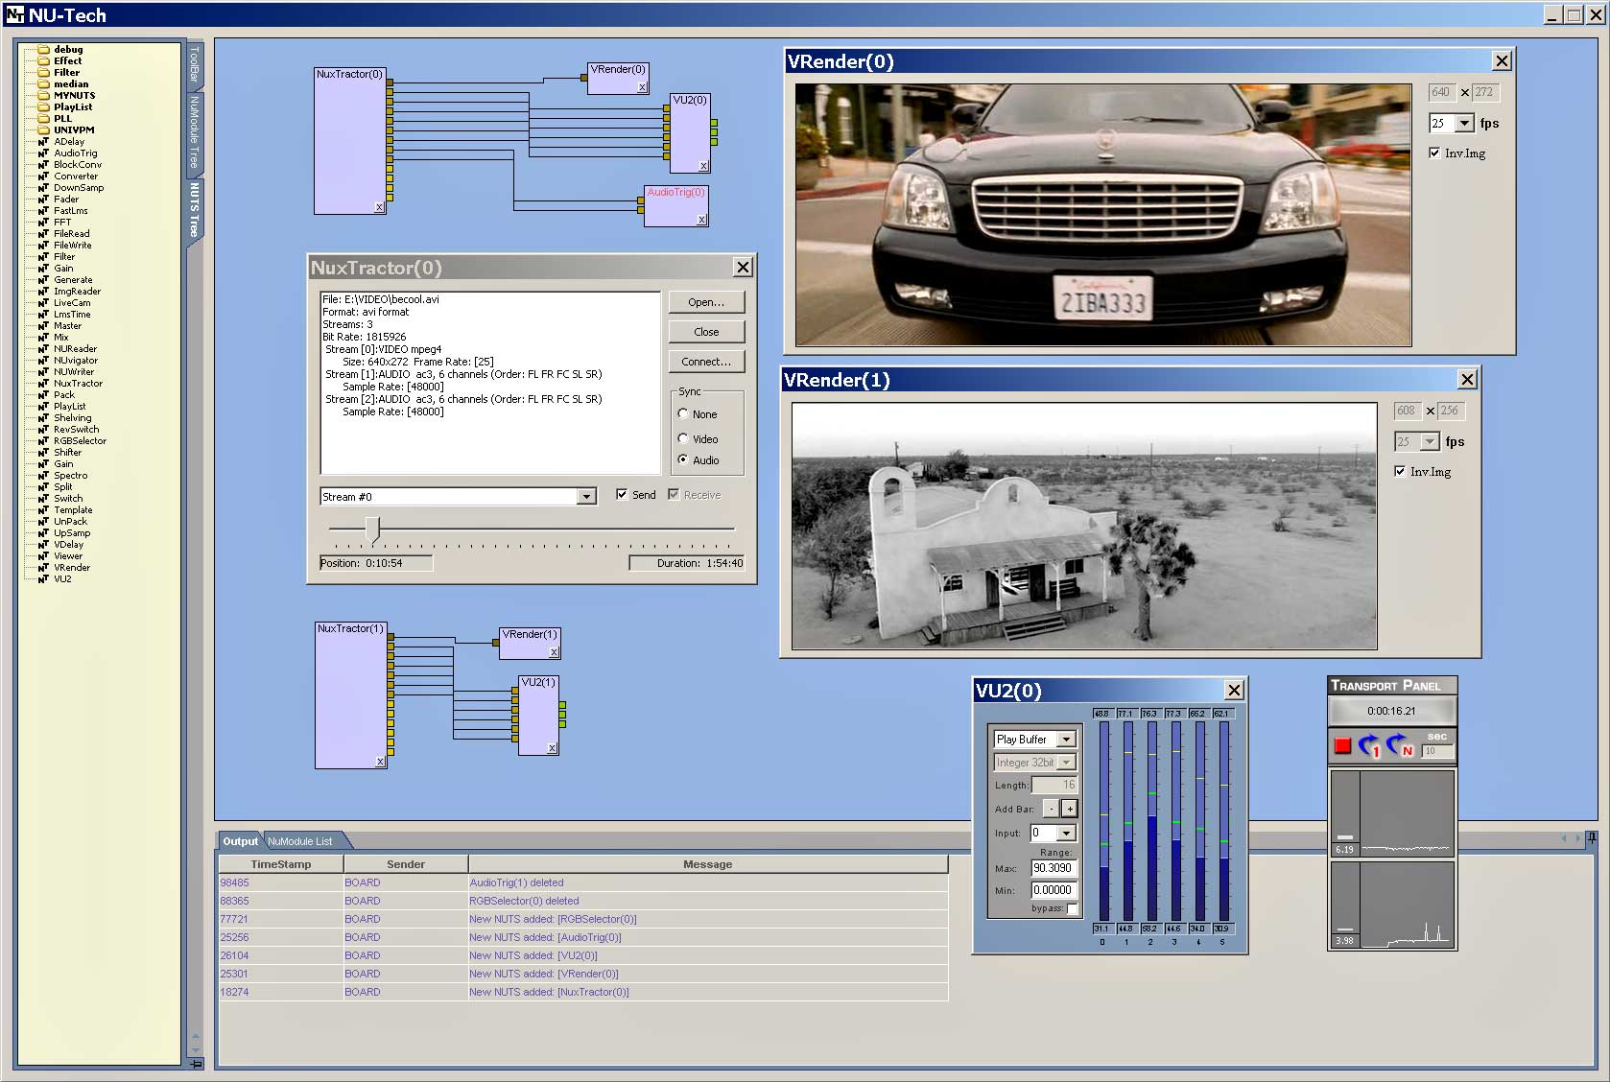Switch to the NuModule Tree side tab
1610x1082 pixels.
pyautogui.click(x=195, y=132)
